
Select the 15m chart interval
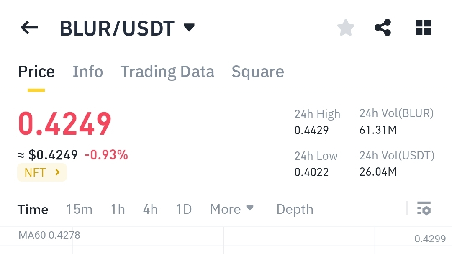(x=80, y=209)
